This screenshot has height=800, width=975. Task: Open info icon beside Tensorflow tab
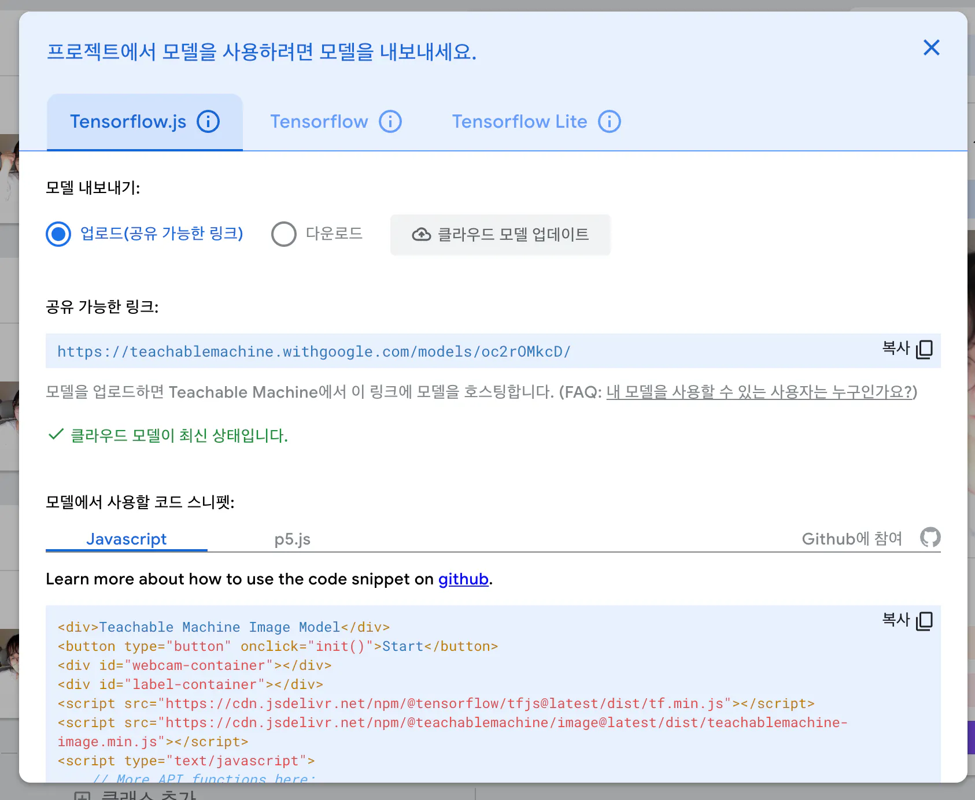pyautogui.click(x=390, y=122)
